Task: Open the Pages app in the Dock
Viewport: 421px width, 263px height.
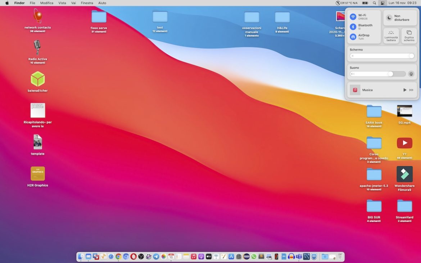Action: 224,257
